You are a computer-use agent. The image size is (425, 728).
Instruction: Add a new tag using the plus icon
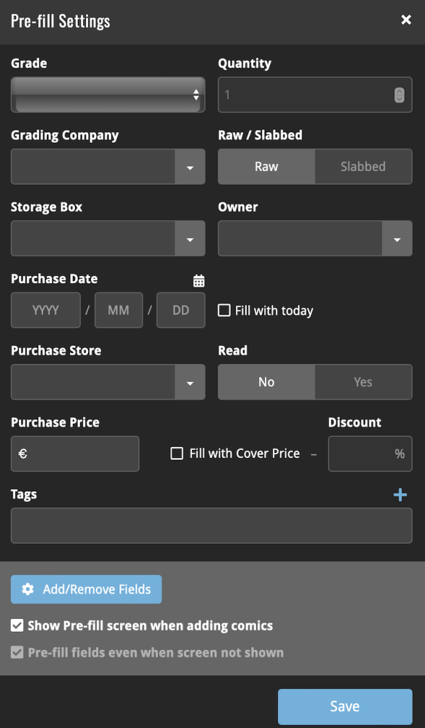pos(400,494)
